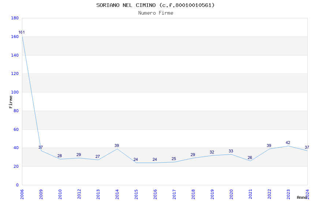
Task: Select the 2016 year on the x-axis
Action: coord(155,194)
